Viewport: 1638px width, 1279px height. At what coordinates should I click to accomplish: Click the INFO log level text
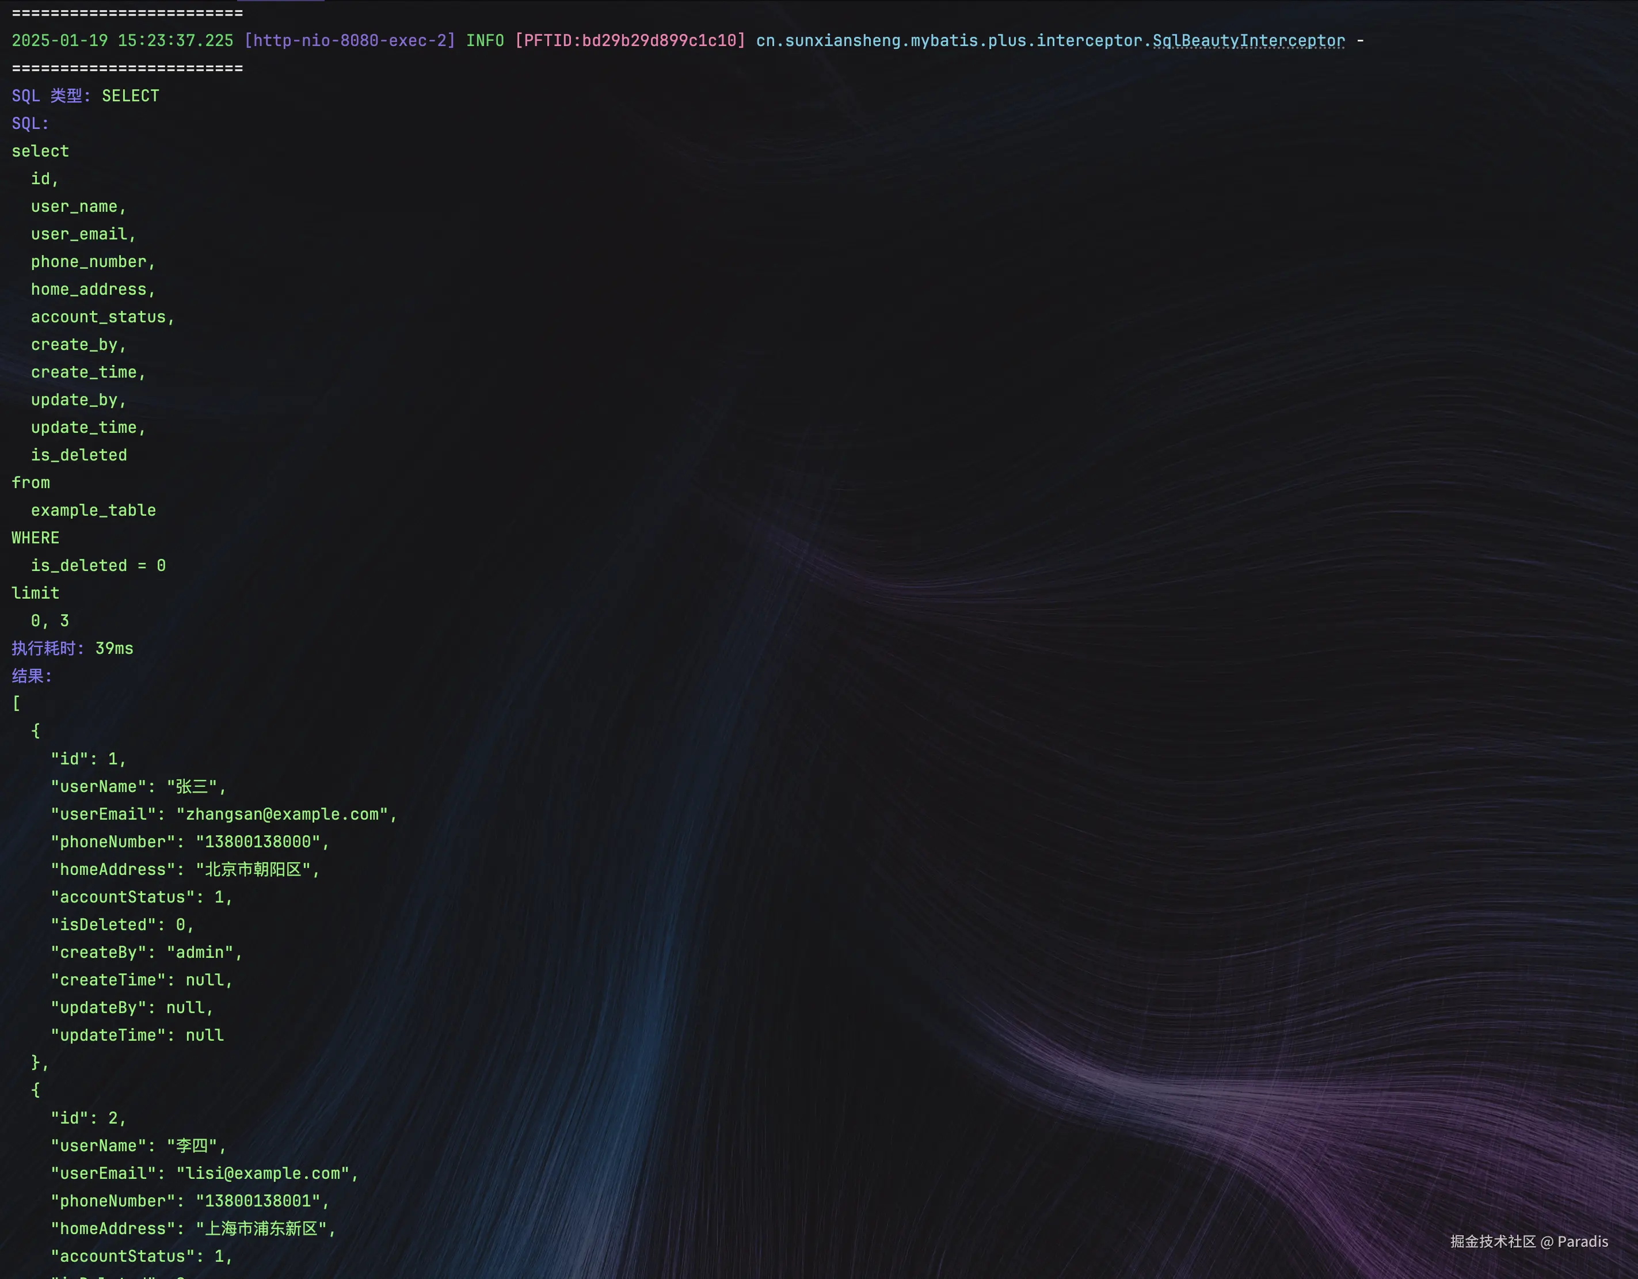[485, 40]
